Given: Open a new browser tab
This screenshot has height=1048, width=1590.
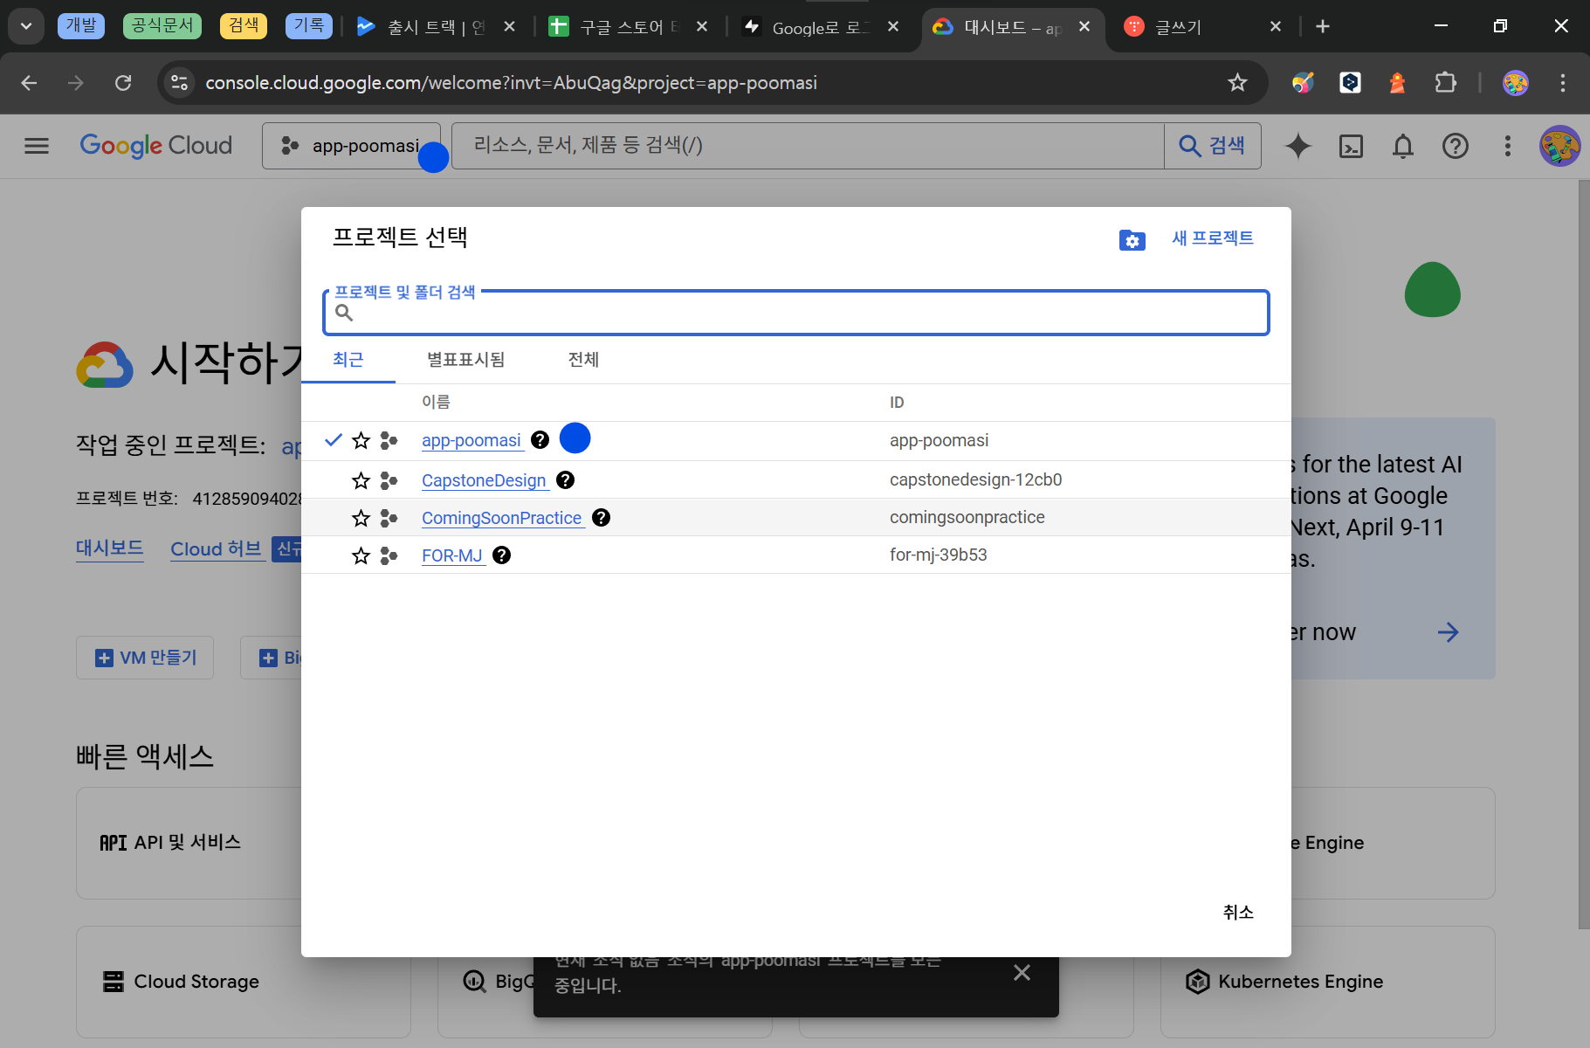Looking at the screenshot, I should [x=1323, y=27].
